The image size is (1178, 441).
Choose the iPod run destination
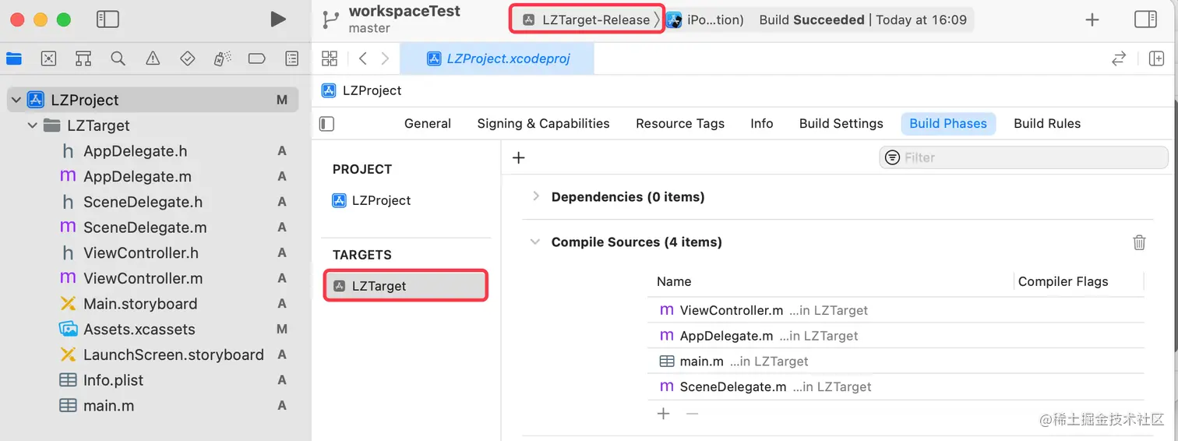coord(705,19)
